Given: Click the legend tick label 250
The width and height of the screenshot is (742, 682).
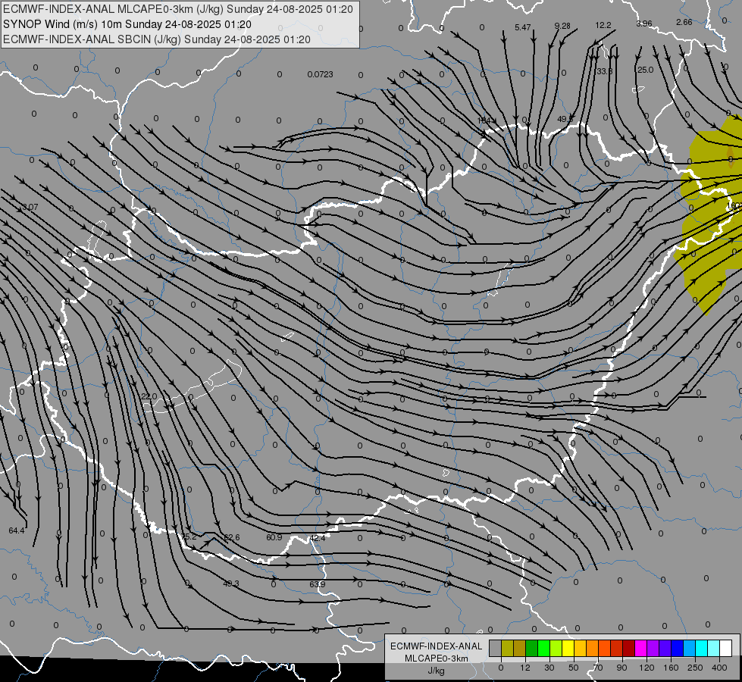Looking at the screenshot, I should (x=695, y=668).
